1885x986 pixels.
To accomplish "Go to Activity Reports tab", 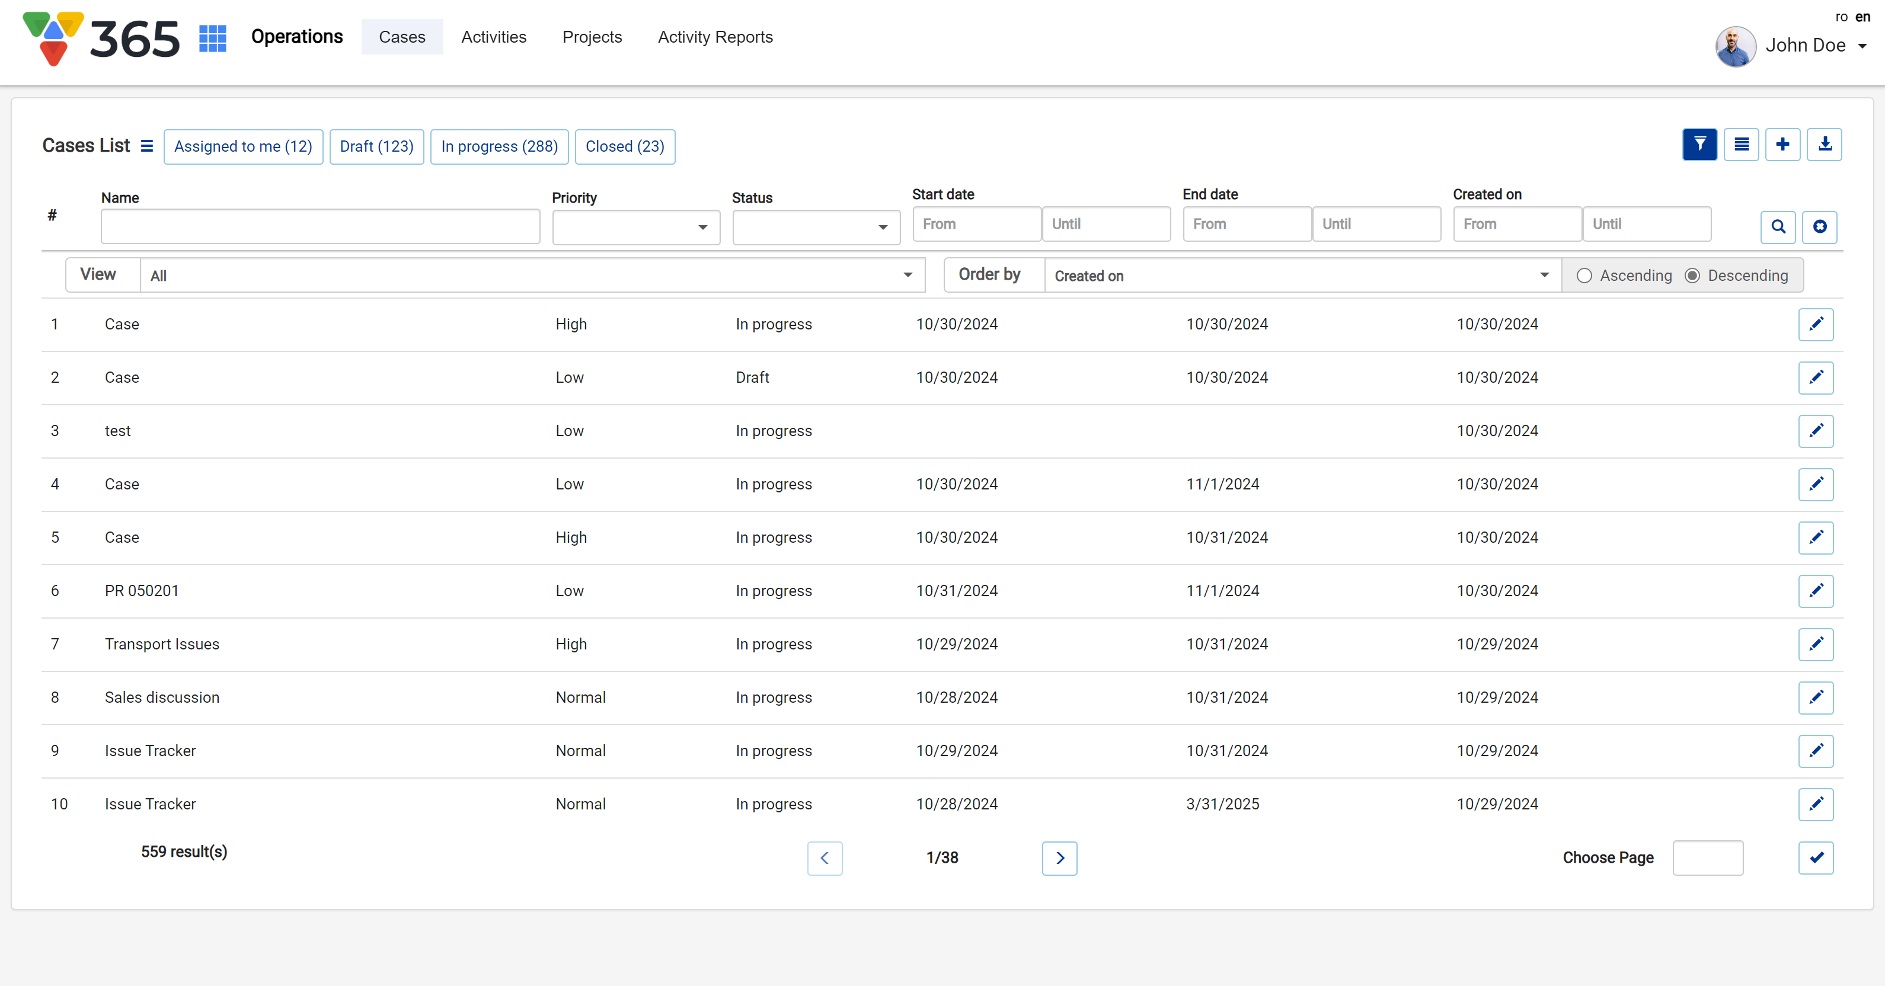I will coord(715,37).
